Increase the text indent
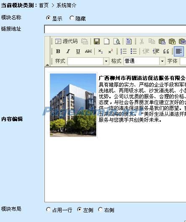 (x=156, y=51)
